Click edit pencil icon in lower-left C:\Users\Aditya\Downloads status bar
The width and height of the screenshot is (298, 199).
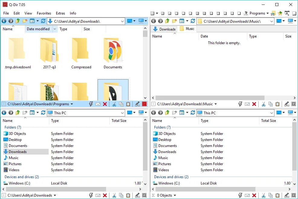point(138,195)
